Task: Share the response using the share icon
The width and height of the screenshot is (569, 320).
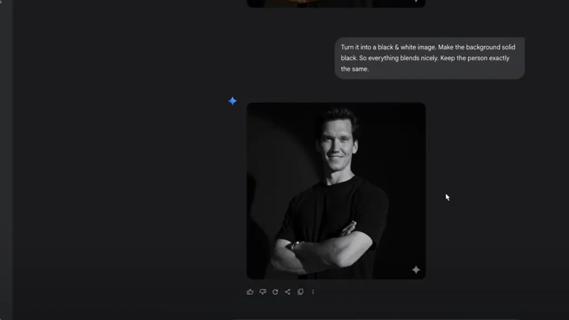Action: [x=288, y=292]
